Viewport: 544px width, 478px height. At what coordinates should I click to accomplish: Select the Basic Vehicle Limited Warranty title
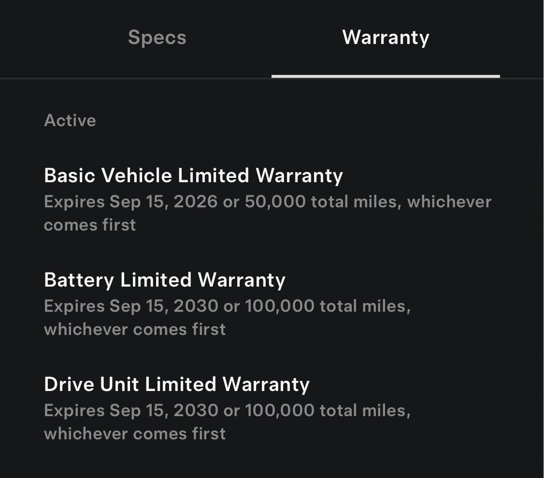(193, 175)
